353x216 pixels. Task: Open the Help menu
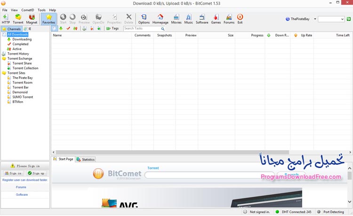pos(52,10)
